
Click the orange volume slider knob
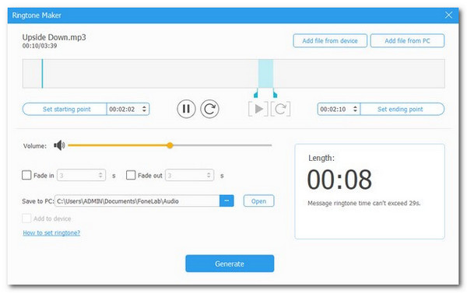pos(170,145)
